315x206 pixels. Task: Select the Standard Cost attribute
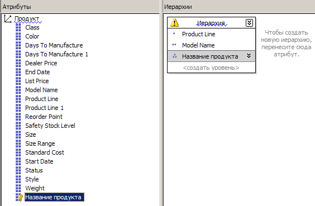(x=45, y=152)
